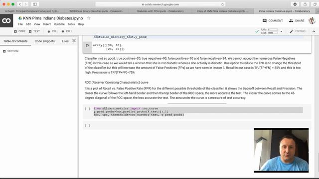
Task: Open the Tools menu
Action: pyautogui.click(x=71, y=24)
